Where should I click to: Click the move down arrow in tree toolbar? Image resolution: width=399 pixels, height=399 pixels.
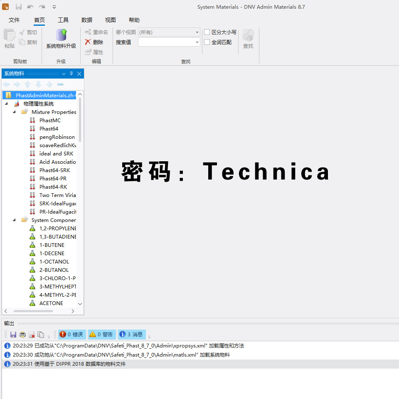38,84
